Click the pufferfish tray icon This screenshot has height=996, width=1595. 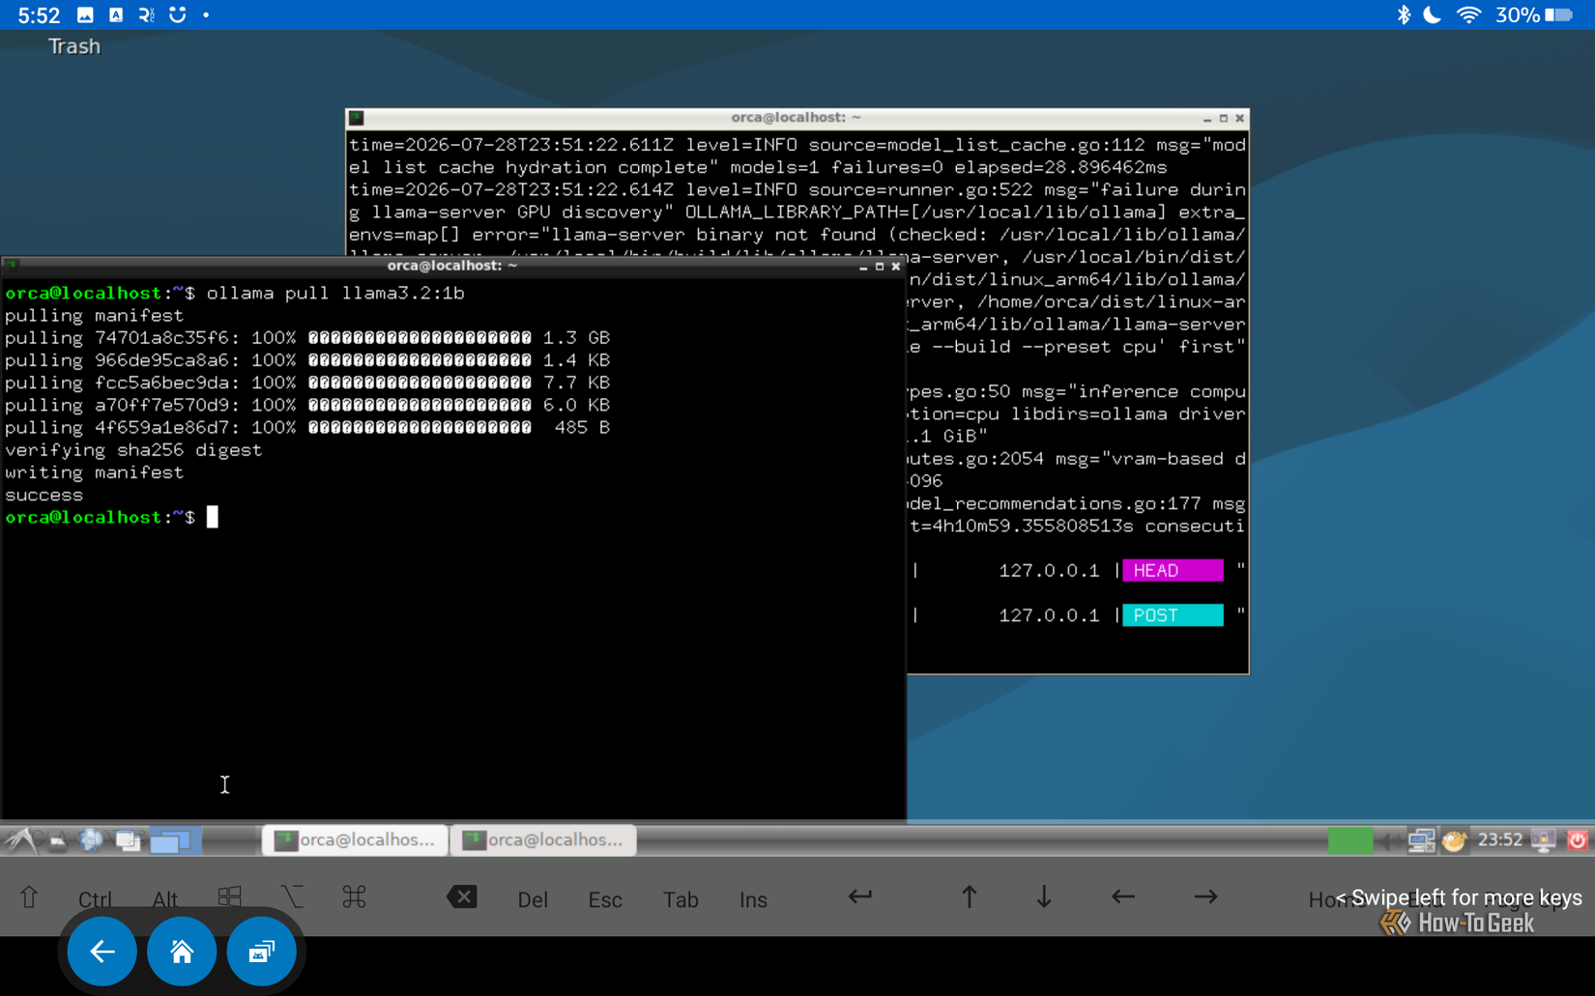(x=1454, y=840)
